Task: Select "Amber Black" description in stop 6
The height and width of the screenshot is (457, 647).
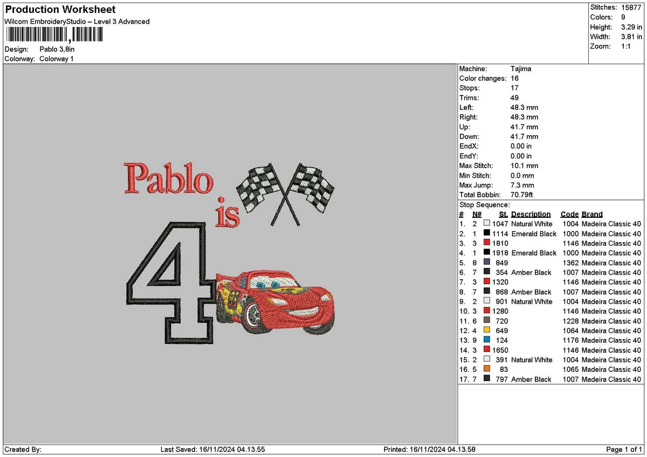Action: [531, 273]
